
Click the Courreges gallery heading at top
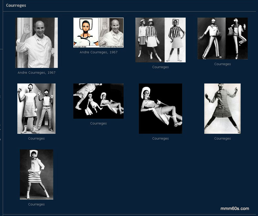click(x=16, y=5)
